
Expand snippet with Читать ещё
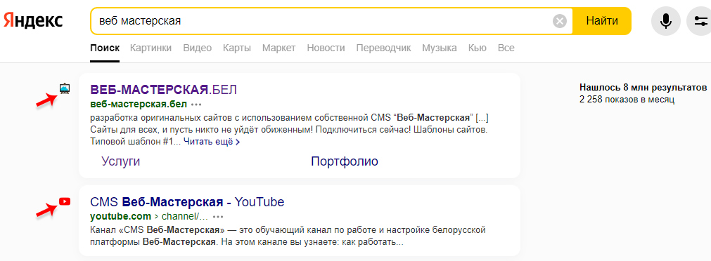click(x=212, y=142)
